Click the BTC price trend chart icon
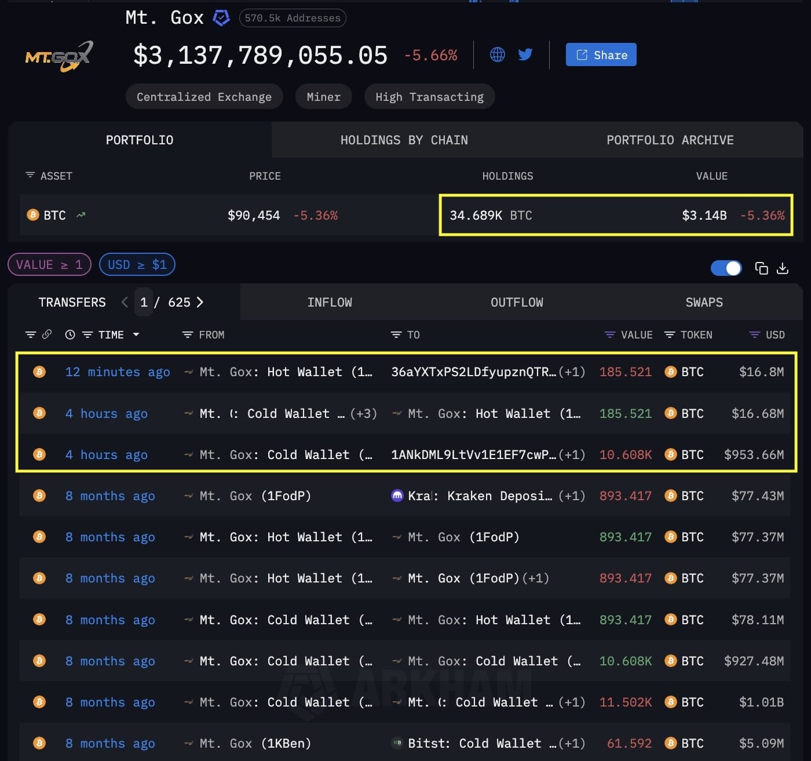The width and height of the screenshot is (811, 761). coord(81,215)
